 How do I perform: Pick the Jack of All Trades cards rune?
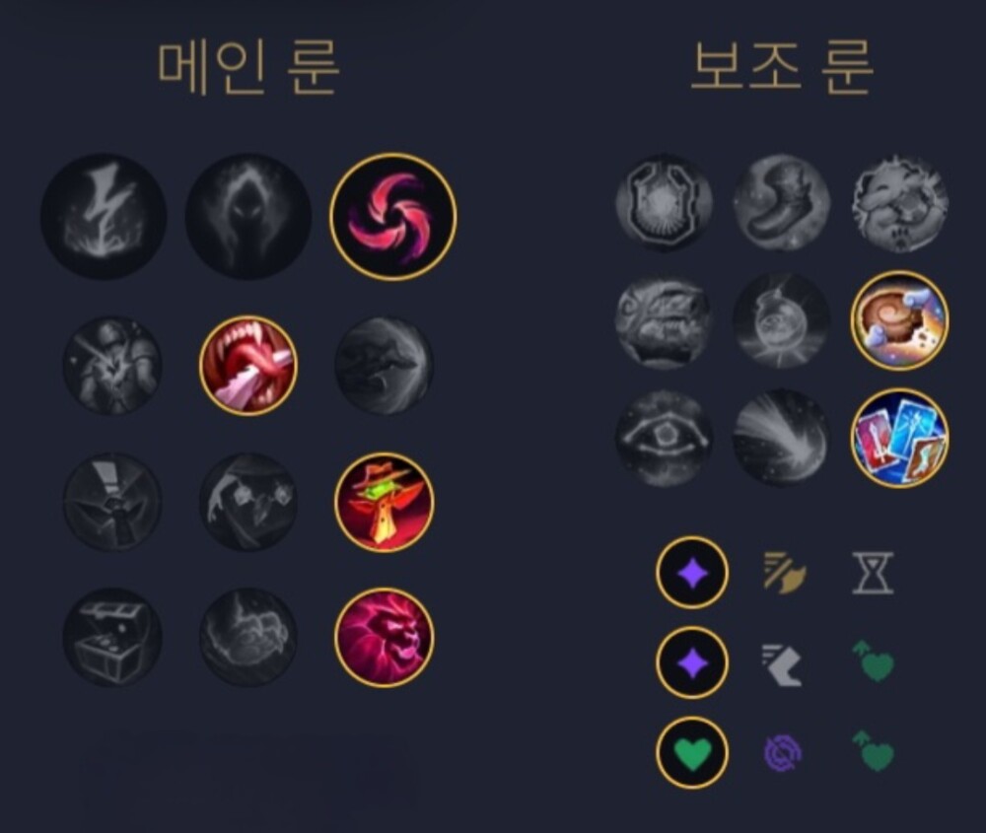[x=899, y=439]
